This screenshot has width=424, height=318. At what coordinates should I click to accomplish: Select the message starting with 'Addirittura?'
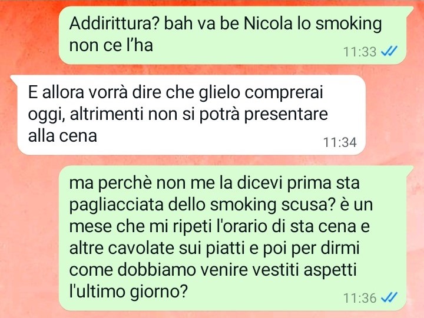coord(233,35)
